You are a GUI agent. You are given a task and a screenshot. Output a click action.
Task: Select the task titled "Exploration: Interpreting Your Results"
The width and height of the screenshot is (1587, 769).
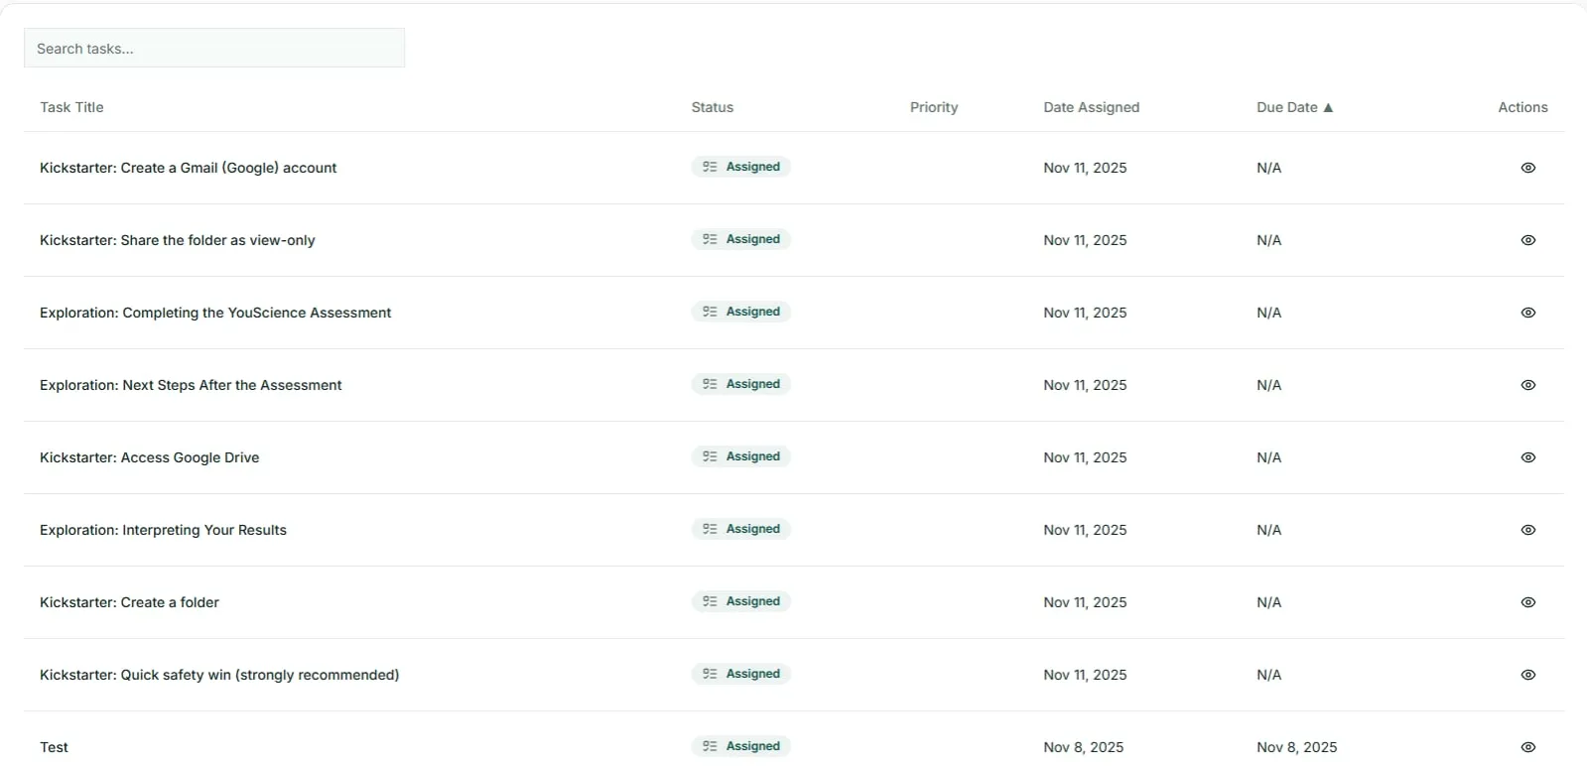(162, 530)
